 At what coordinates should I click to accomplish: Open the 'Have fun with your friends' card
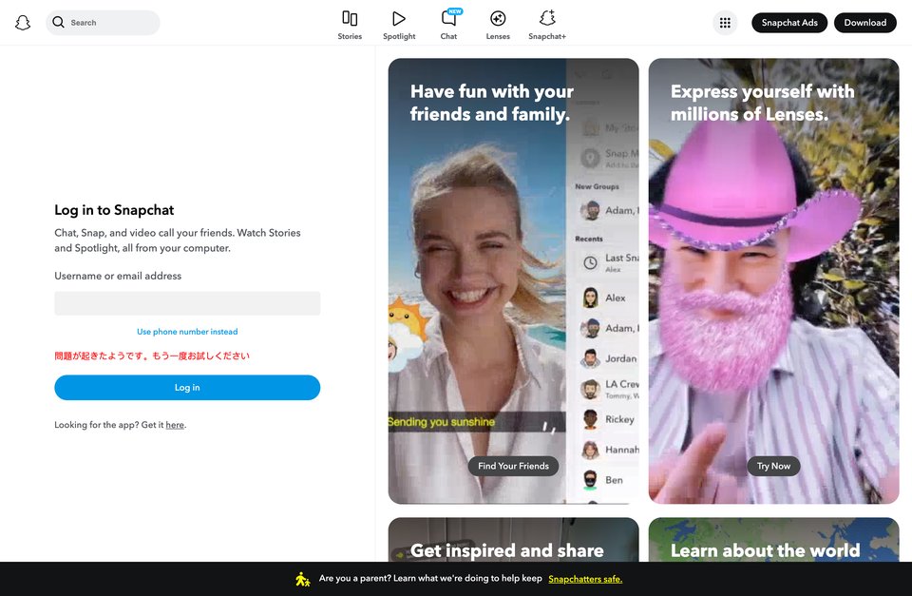click(514, 281)
